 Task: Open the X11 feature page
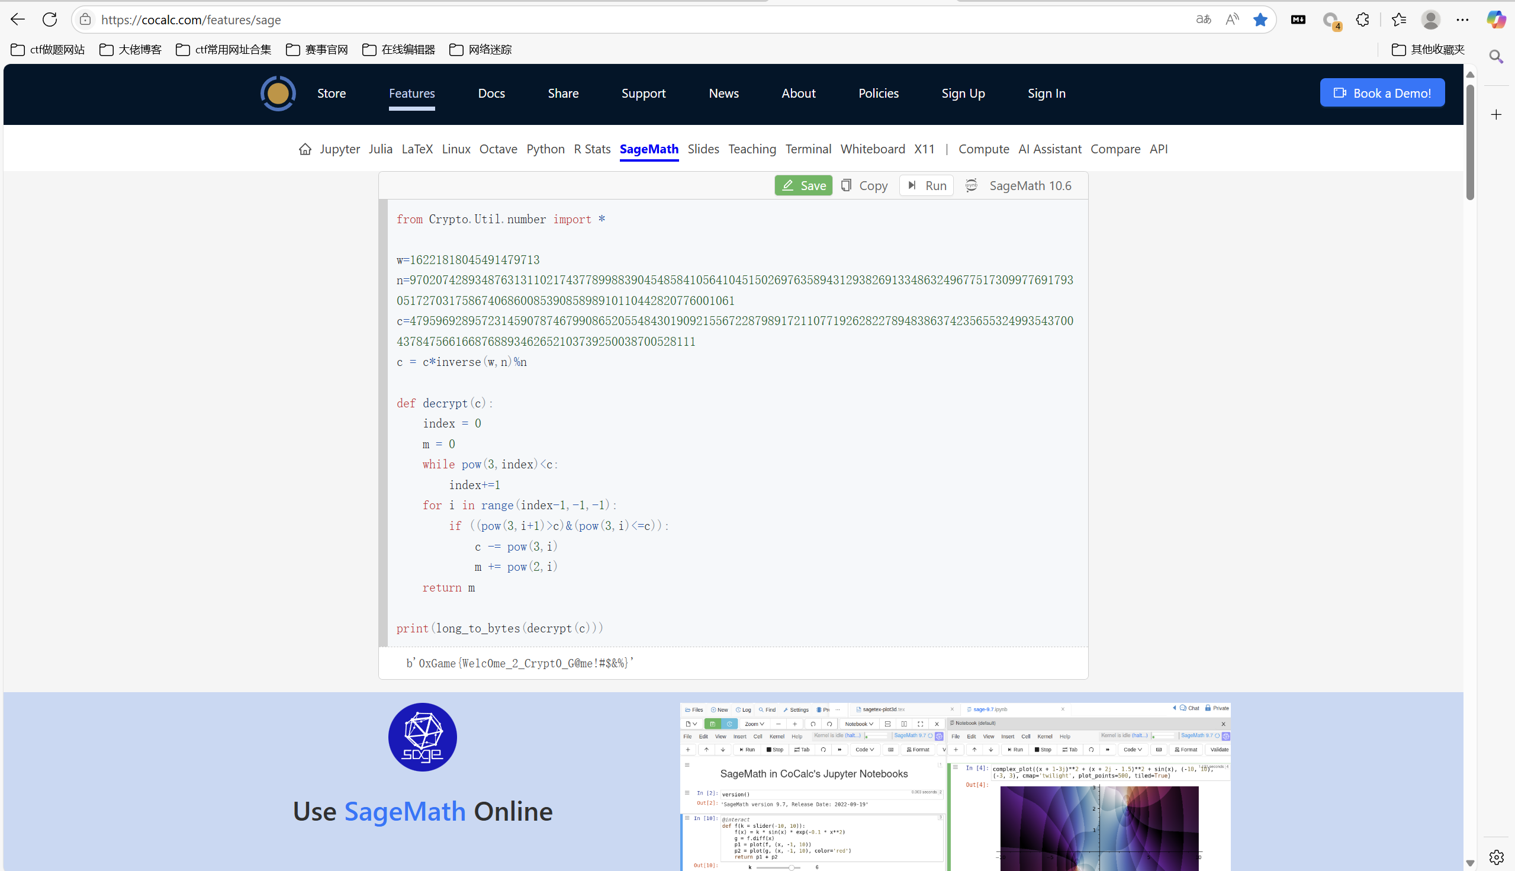coord(924,149)
